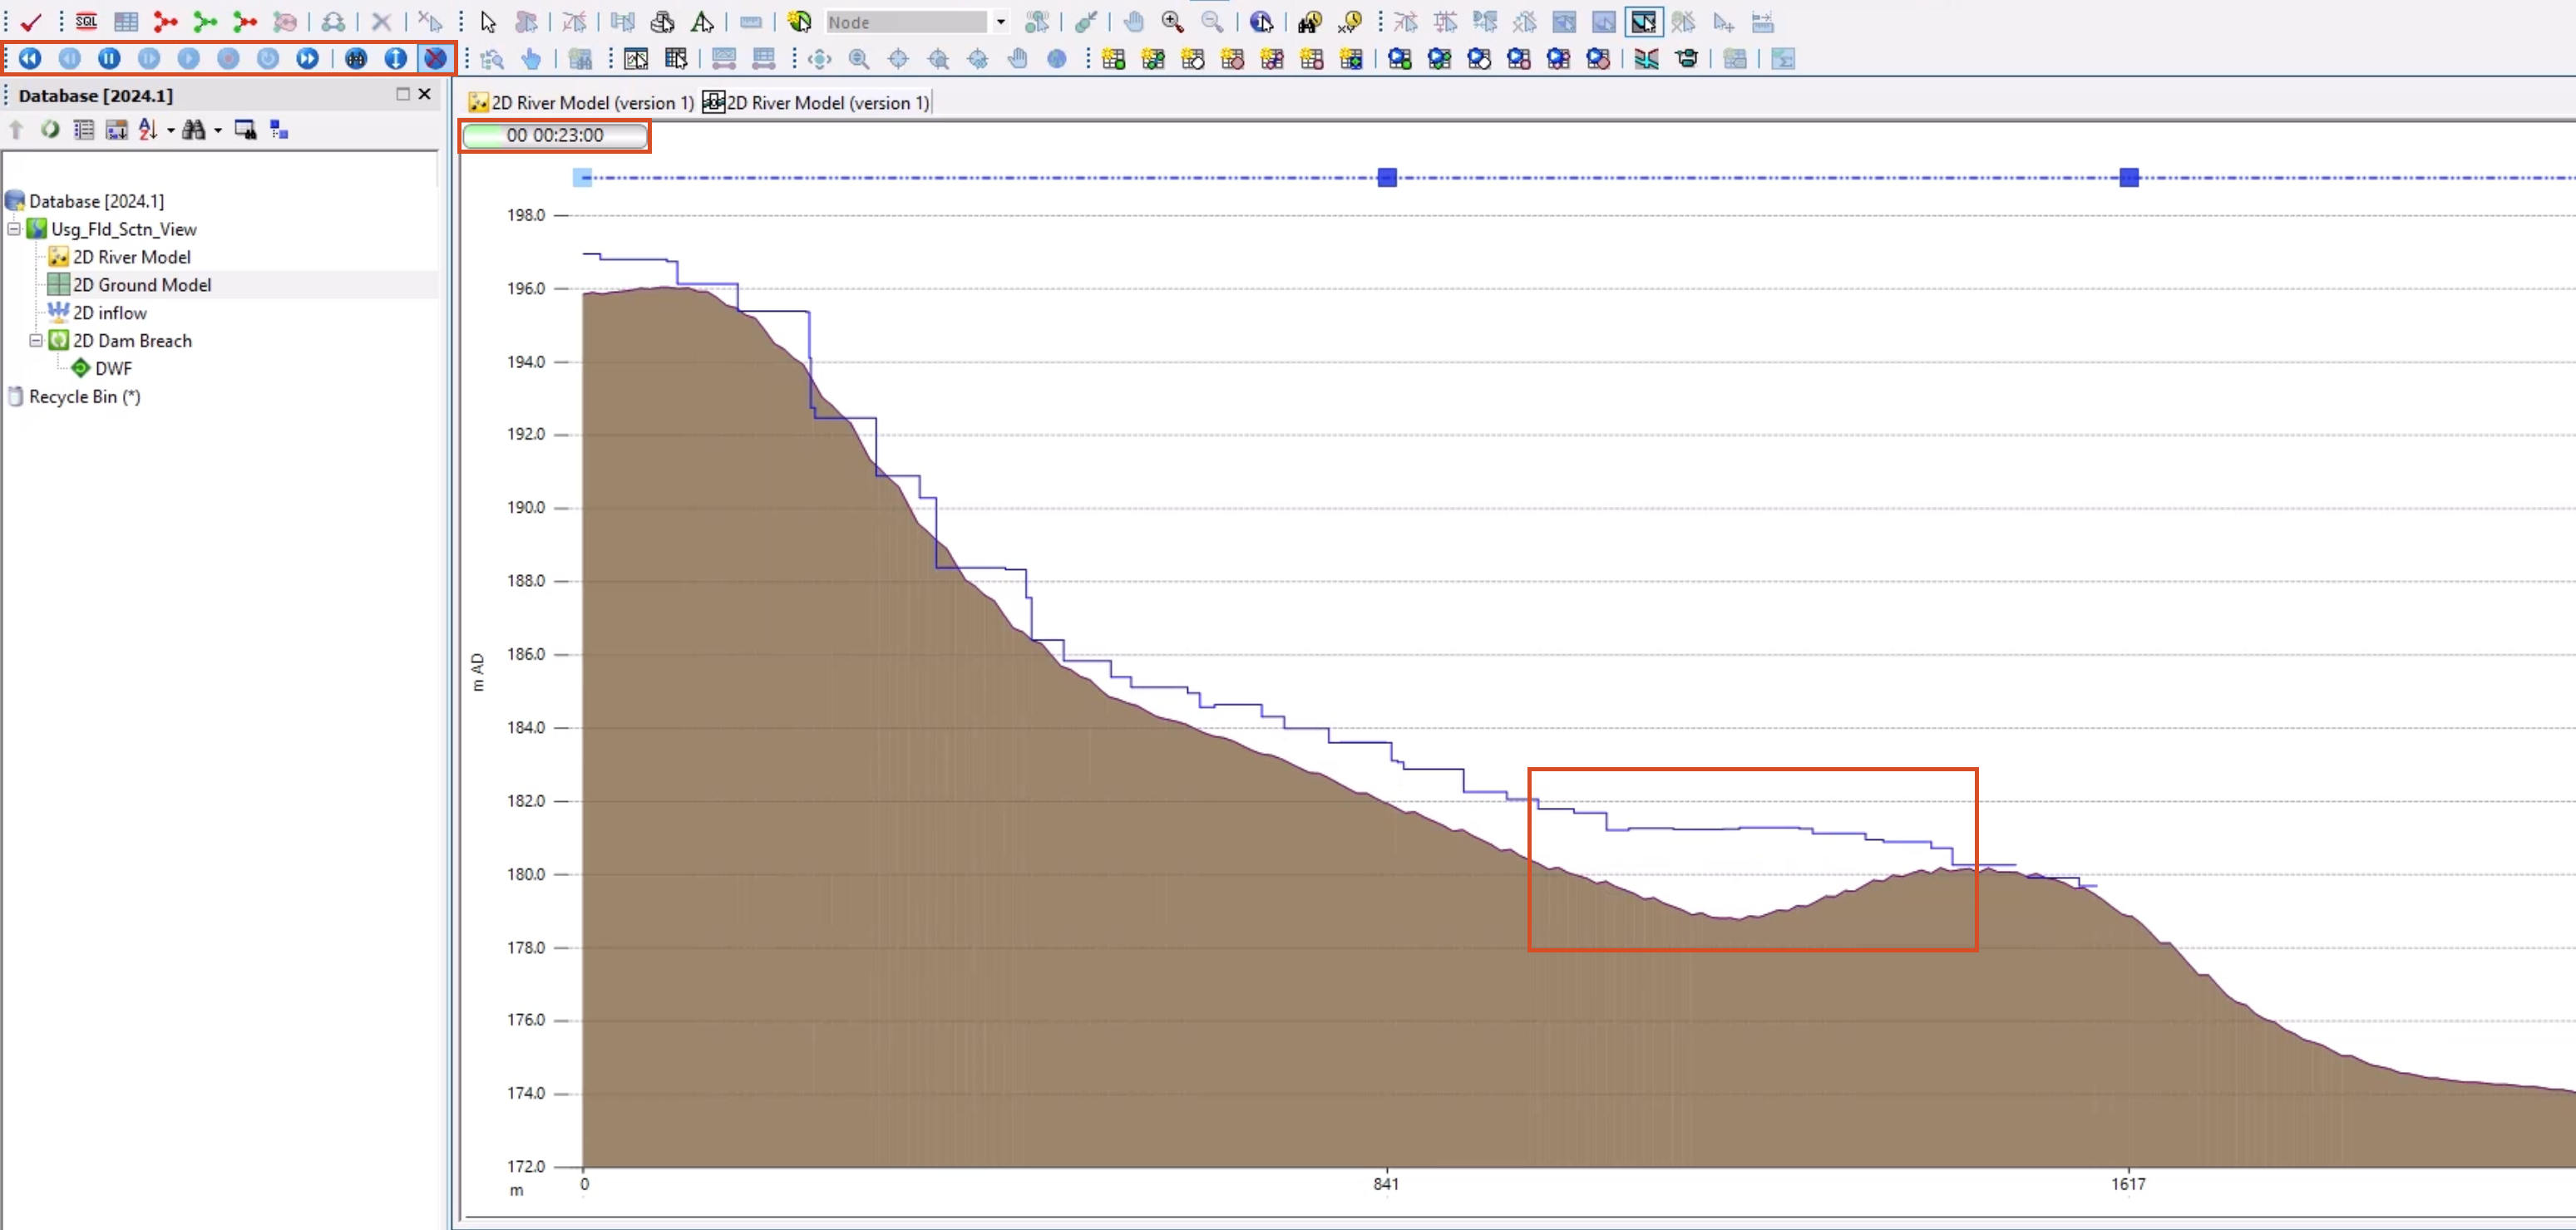Open the Node selection type dropdown
The height and width of the screenshot is (1230, 2576).
click(x=1000, y=22)
